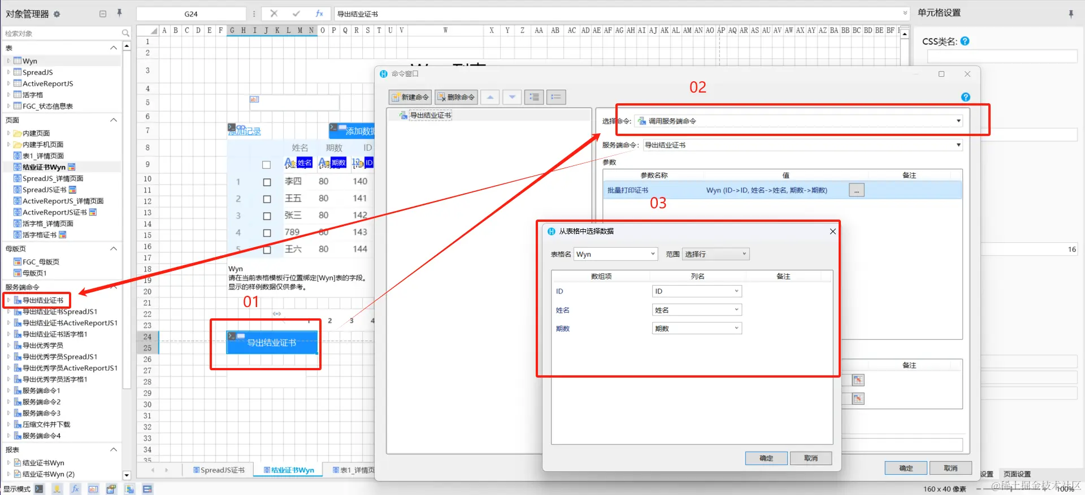Open the blue help icon in command window
This screenshot has width=1085, height=495.
(x=966, y=97)
